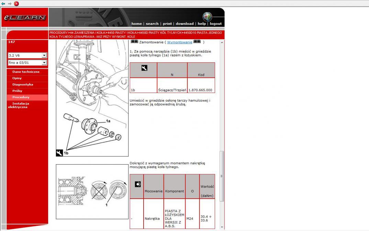Image resolution: width=369 pixels, height=231 pixels.
Task: Click the nut staking cross-section diagram
Action: click(92, 192)
